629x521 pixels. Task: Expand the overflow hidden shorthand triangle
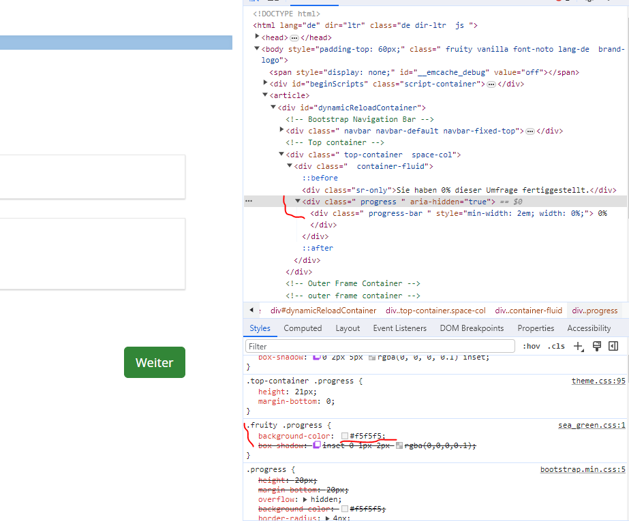305,499
